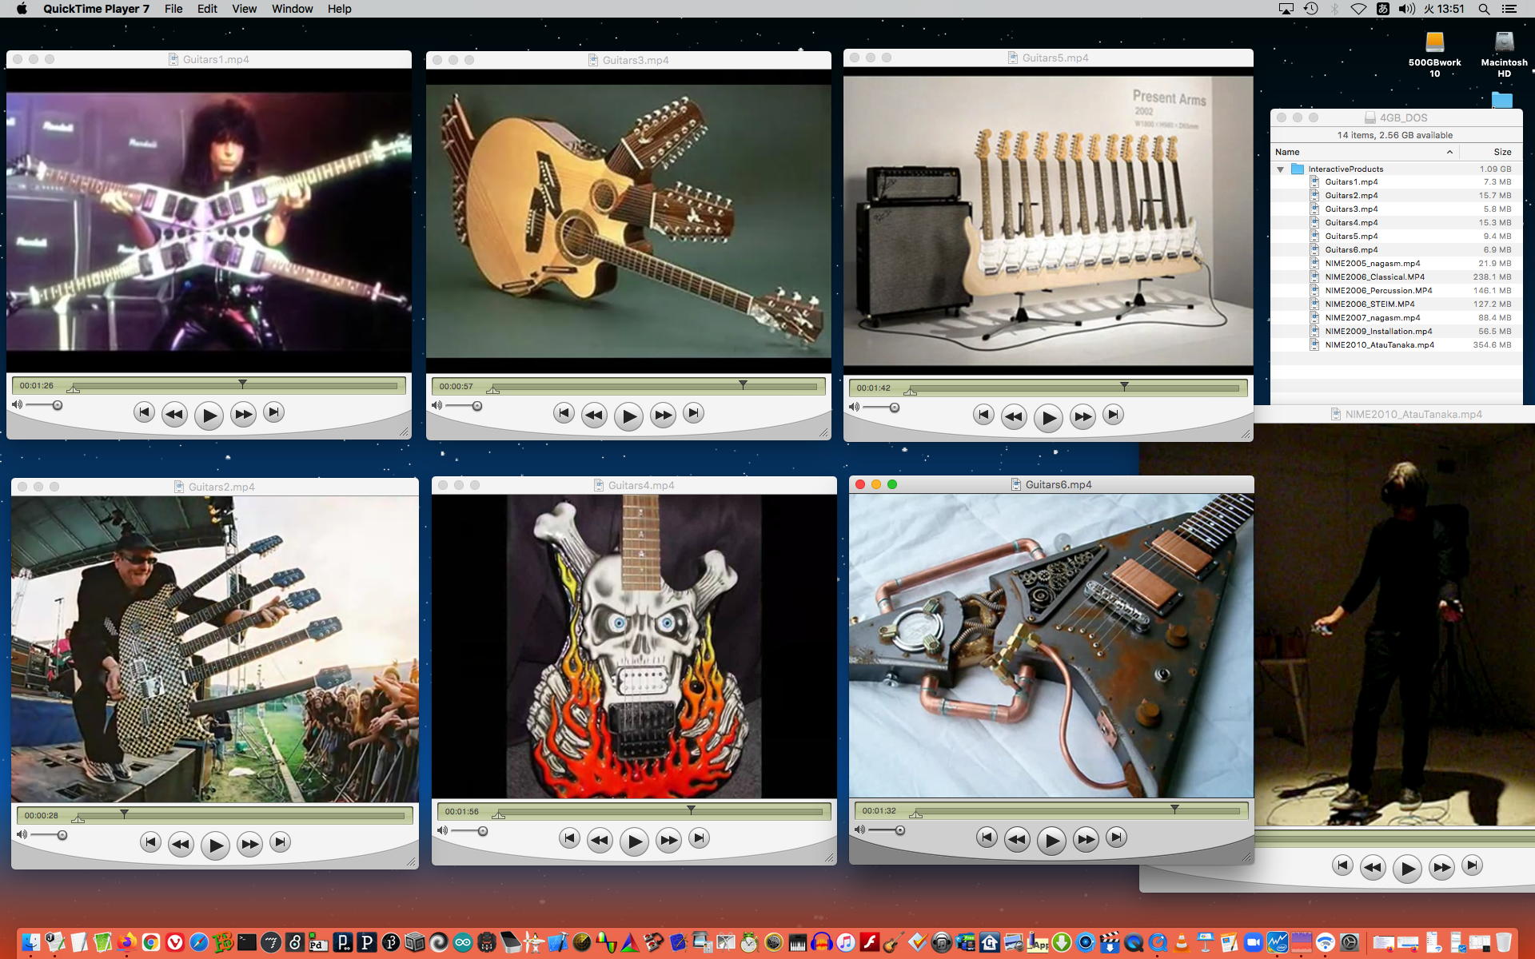Mute audio in the Guitars6.mp4 window

click(x=859, y=830)
